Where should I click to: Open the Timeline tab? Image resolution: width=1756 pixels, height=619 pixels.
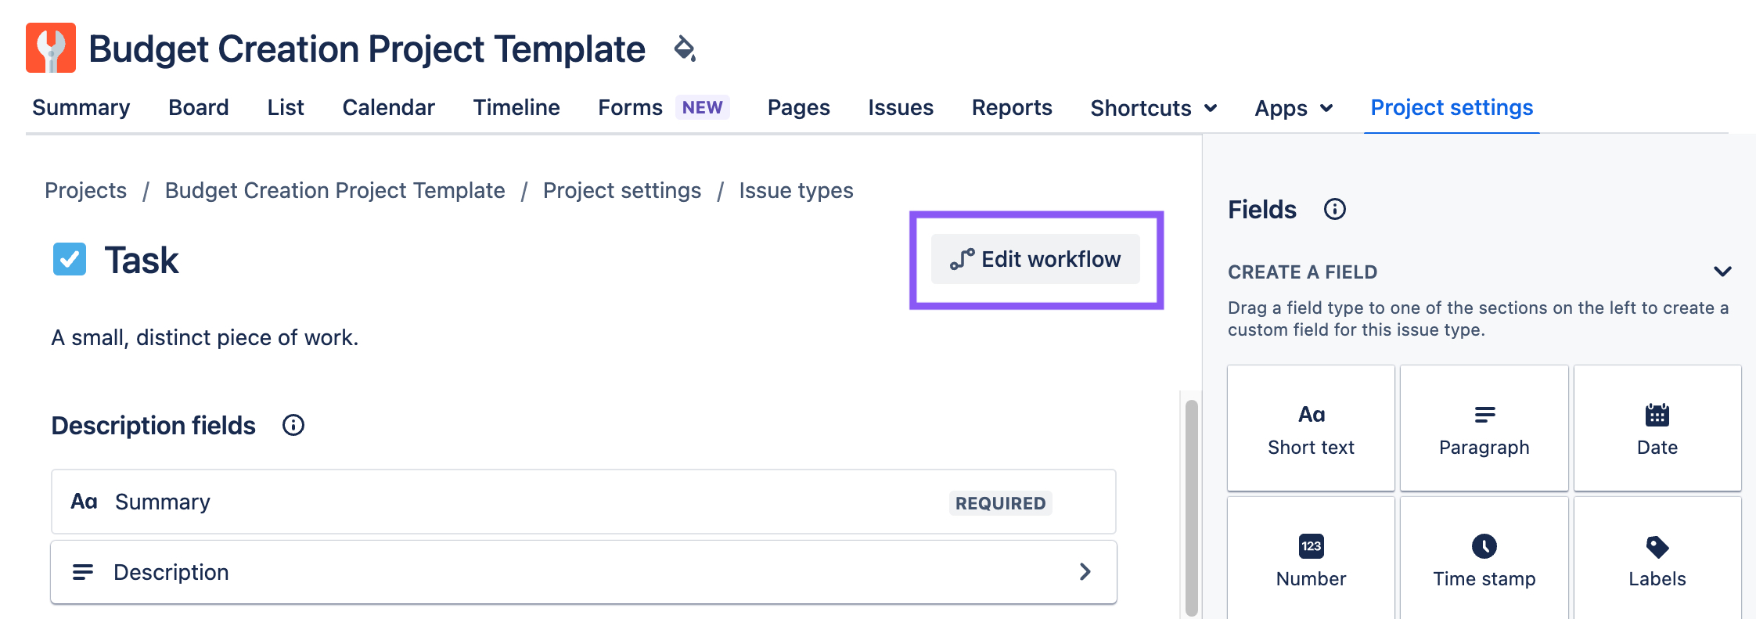516,108
